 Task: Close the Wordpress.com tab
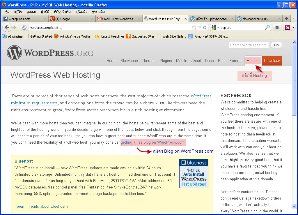(45, 19)
